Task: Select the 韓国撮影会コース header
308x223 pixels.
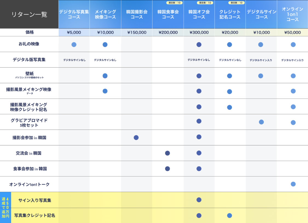Action: [x=137, y=14]
